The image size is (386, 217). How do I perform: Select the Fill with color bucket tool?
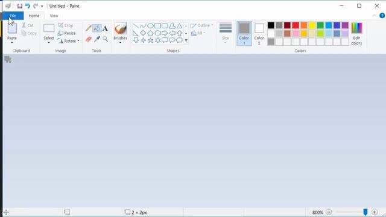(96, 28)
